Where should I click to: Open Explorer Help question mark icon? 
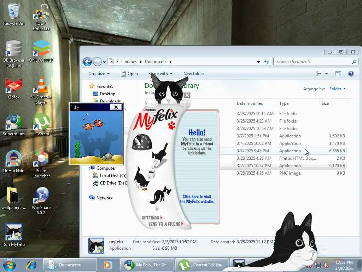[351, 74]
